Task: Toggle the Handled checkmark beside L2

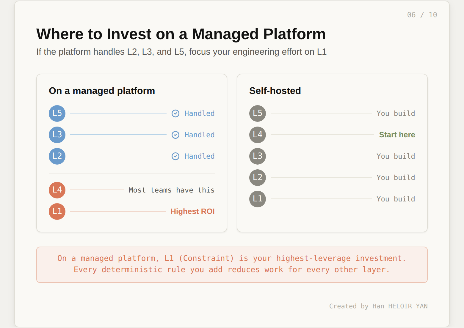Action: [x=175, y=156]
